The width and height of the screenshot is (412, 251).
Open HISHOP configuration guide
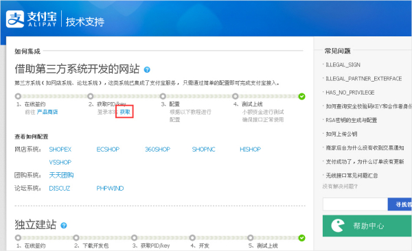pyautogui.click(x=251, y=150)
